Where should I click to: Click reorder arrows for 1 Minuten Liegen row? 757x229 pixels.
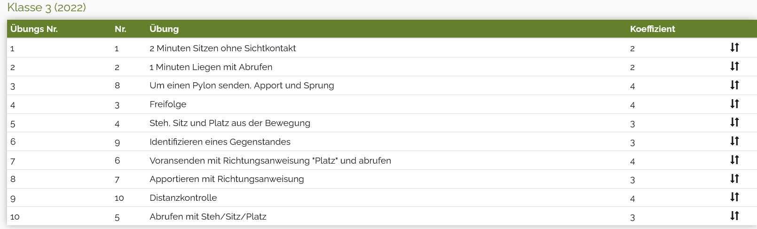[734, 66]
